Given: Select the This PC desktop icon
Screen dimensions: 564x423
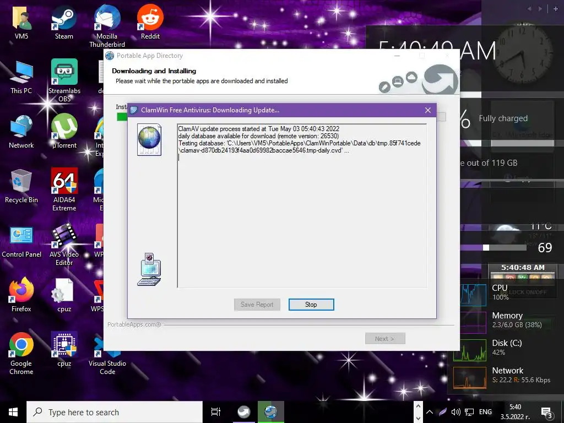Looking at the screenshot, I should pyautogui.click(x=21, y=78).
